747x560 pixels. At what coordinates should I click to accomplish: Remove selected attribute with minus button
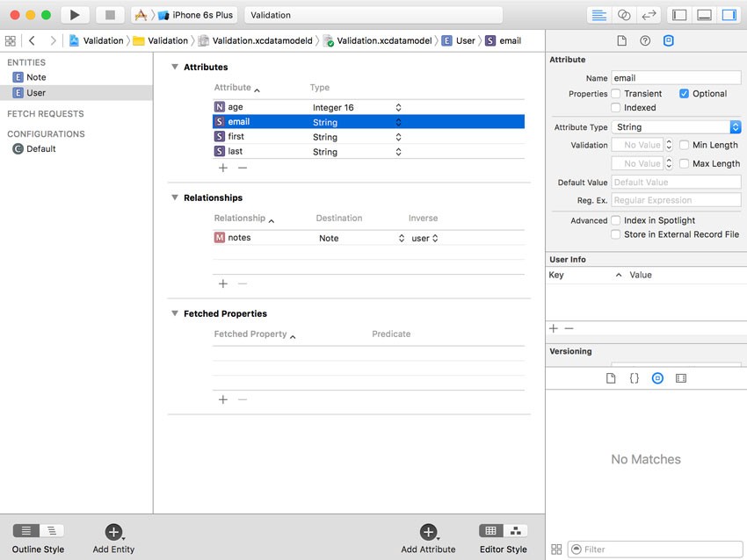coord(243,168)
